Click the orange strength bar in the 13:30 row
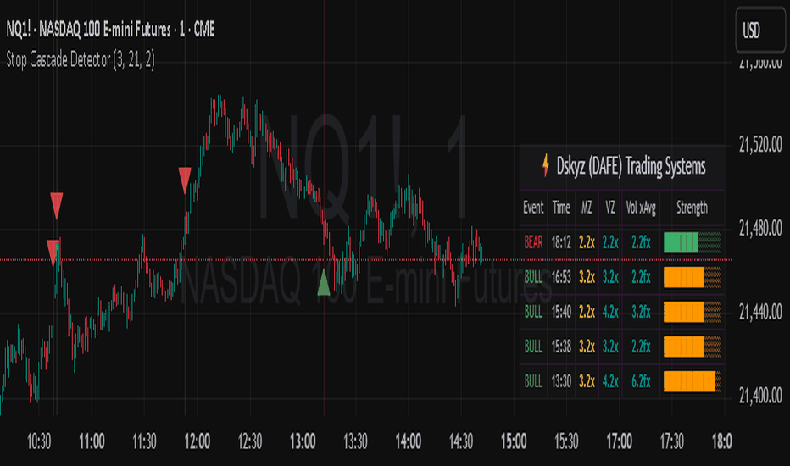The width and height of the screenshot is (790, 466). click(x=693, y=381)
